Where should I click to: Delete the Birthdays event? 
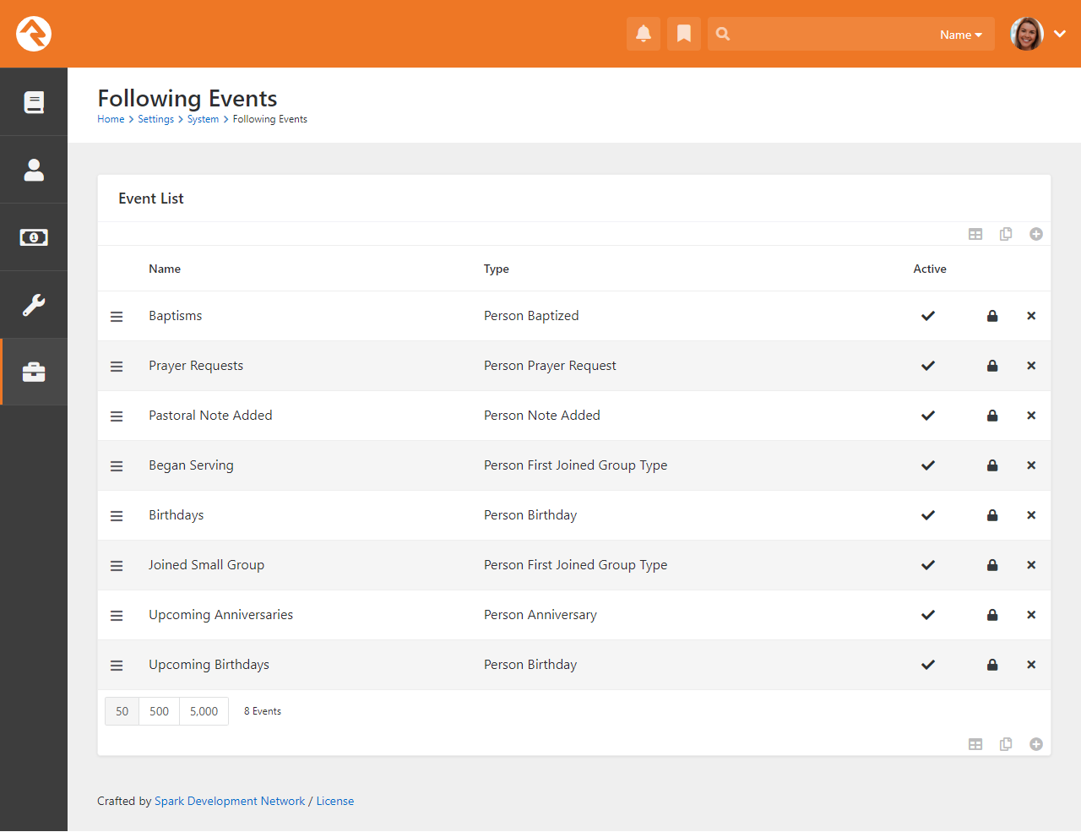click(x=1031, y=515)
